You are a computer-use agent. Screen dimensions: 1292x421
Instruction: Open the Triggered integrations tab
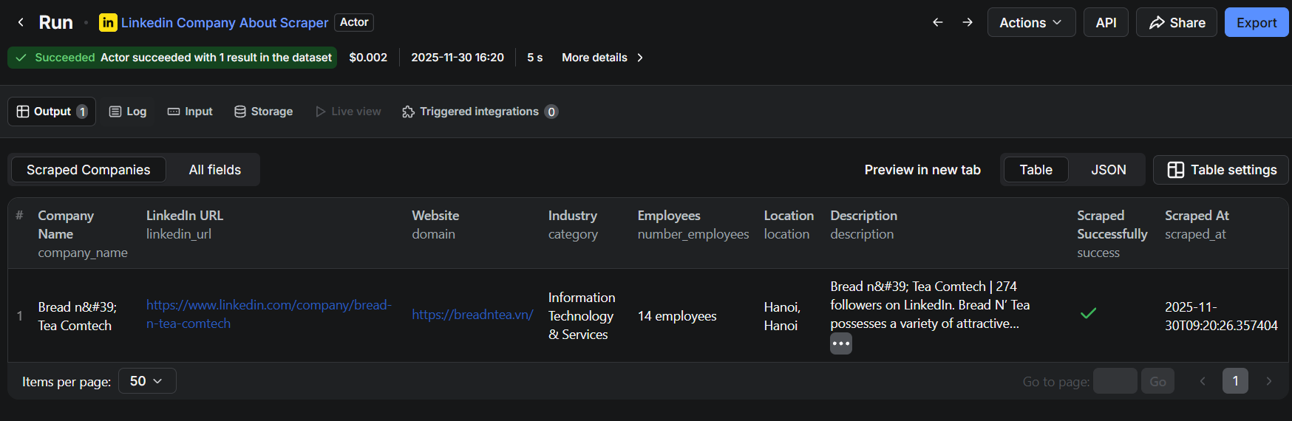click(480, 112)
